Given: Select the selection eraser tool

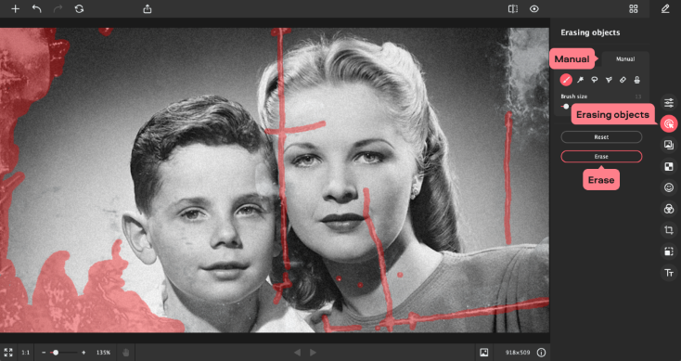Looking at the screenshot, I should (x=623, y=80).
